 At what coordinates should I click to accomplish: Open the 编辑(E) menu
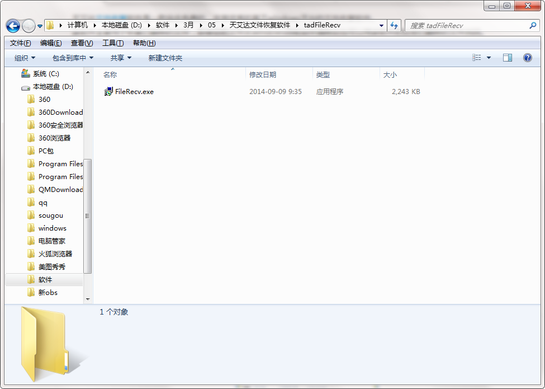(51, 43)
